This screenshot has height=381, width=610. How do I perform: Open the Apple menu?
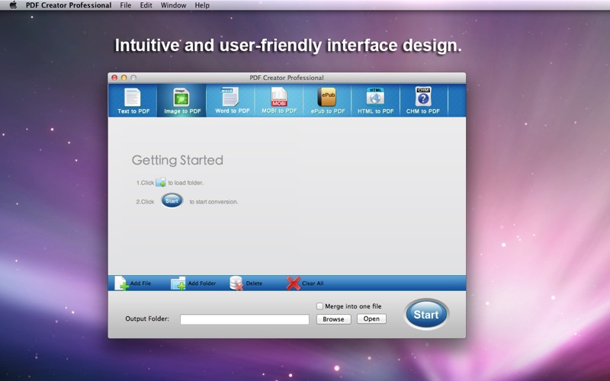[x=13, y=5]
